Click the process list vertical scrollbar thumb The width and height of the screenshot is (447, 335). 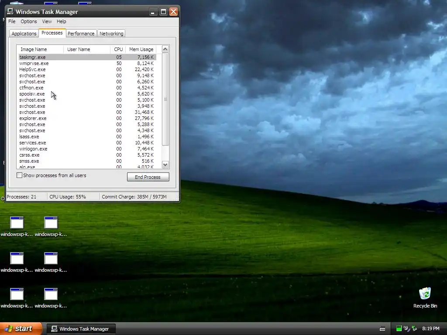[165, 99]
